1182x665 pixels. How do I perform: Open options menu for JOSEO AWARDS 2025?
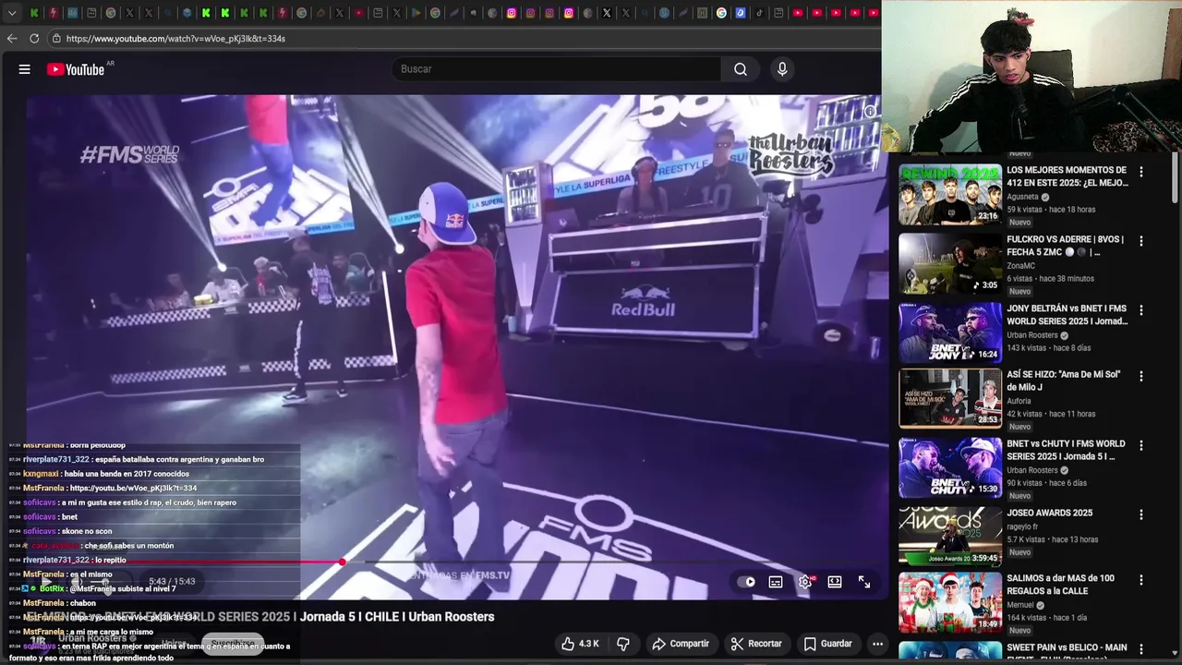[1140, 514]
